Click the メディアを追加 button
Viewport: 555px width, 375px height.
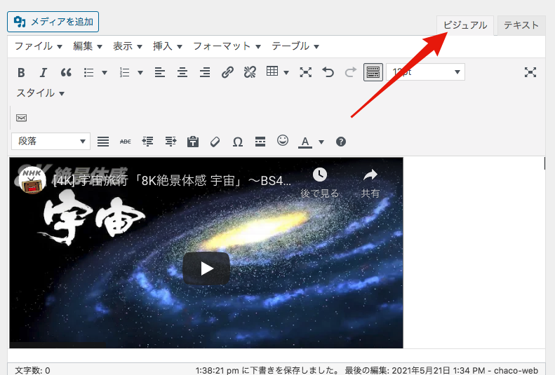[53, 22]
